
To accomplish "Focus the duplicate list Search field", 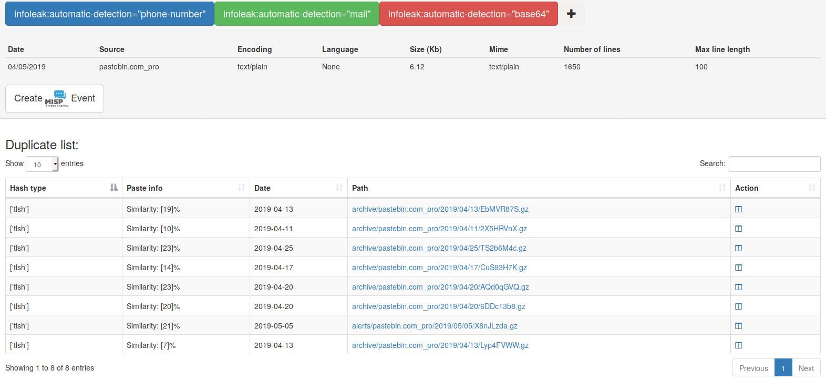I will click(774, 164).
